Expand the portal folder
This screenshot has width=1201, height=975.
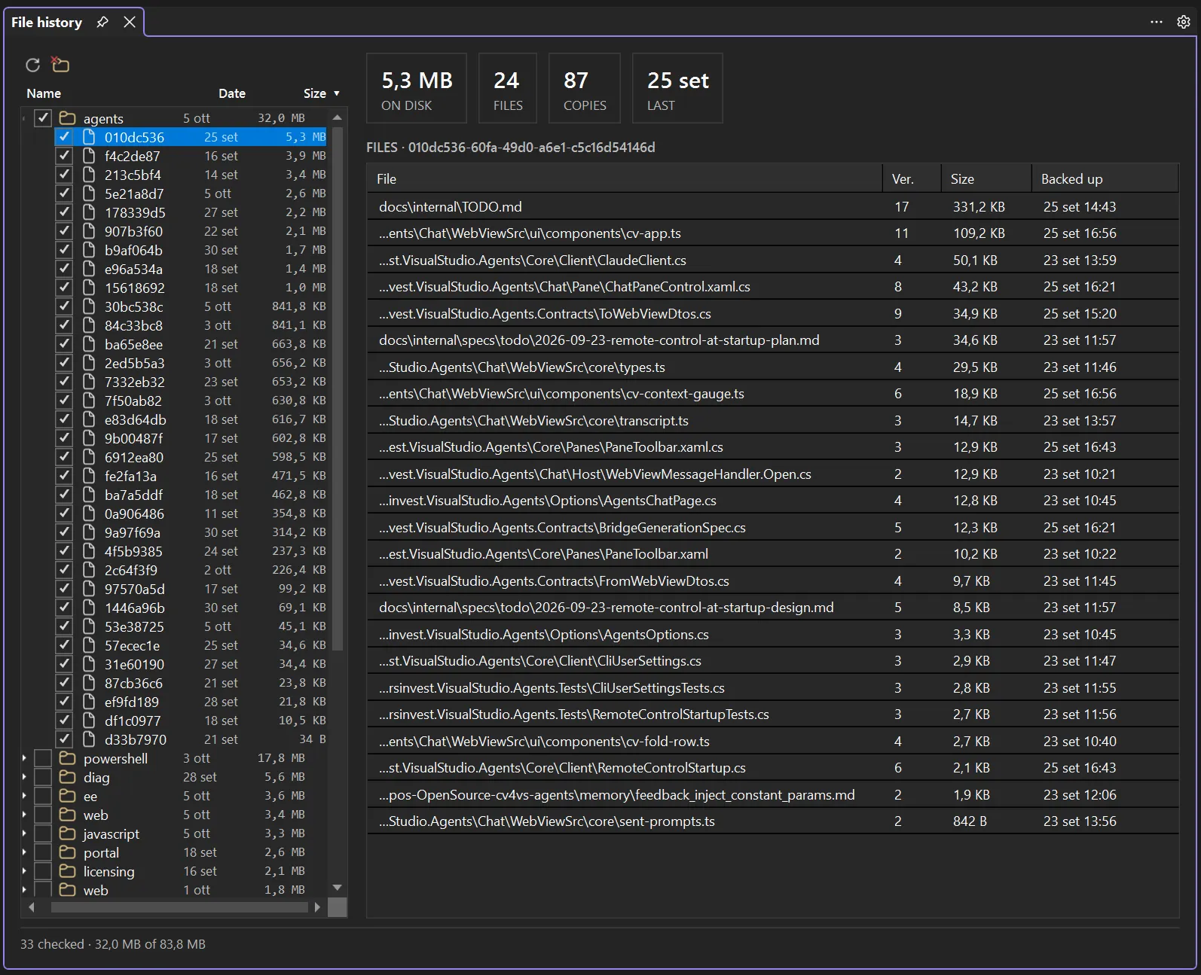tap(25, 852)
